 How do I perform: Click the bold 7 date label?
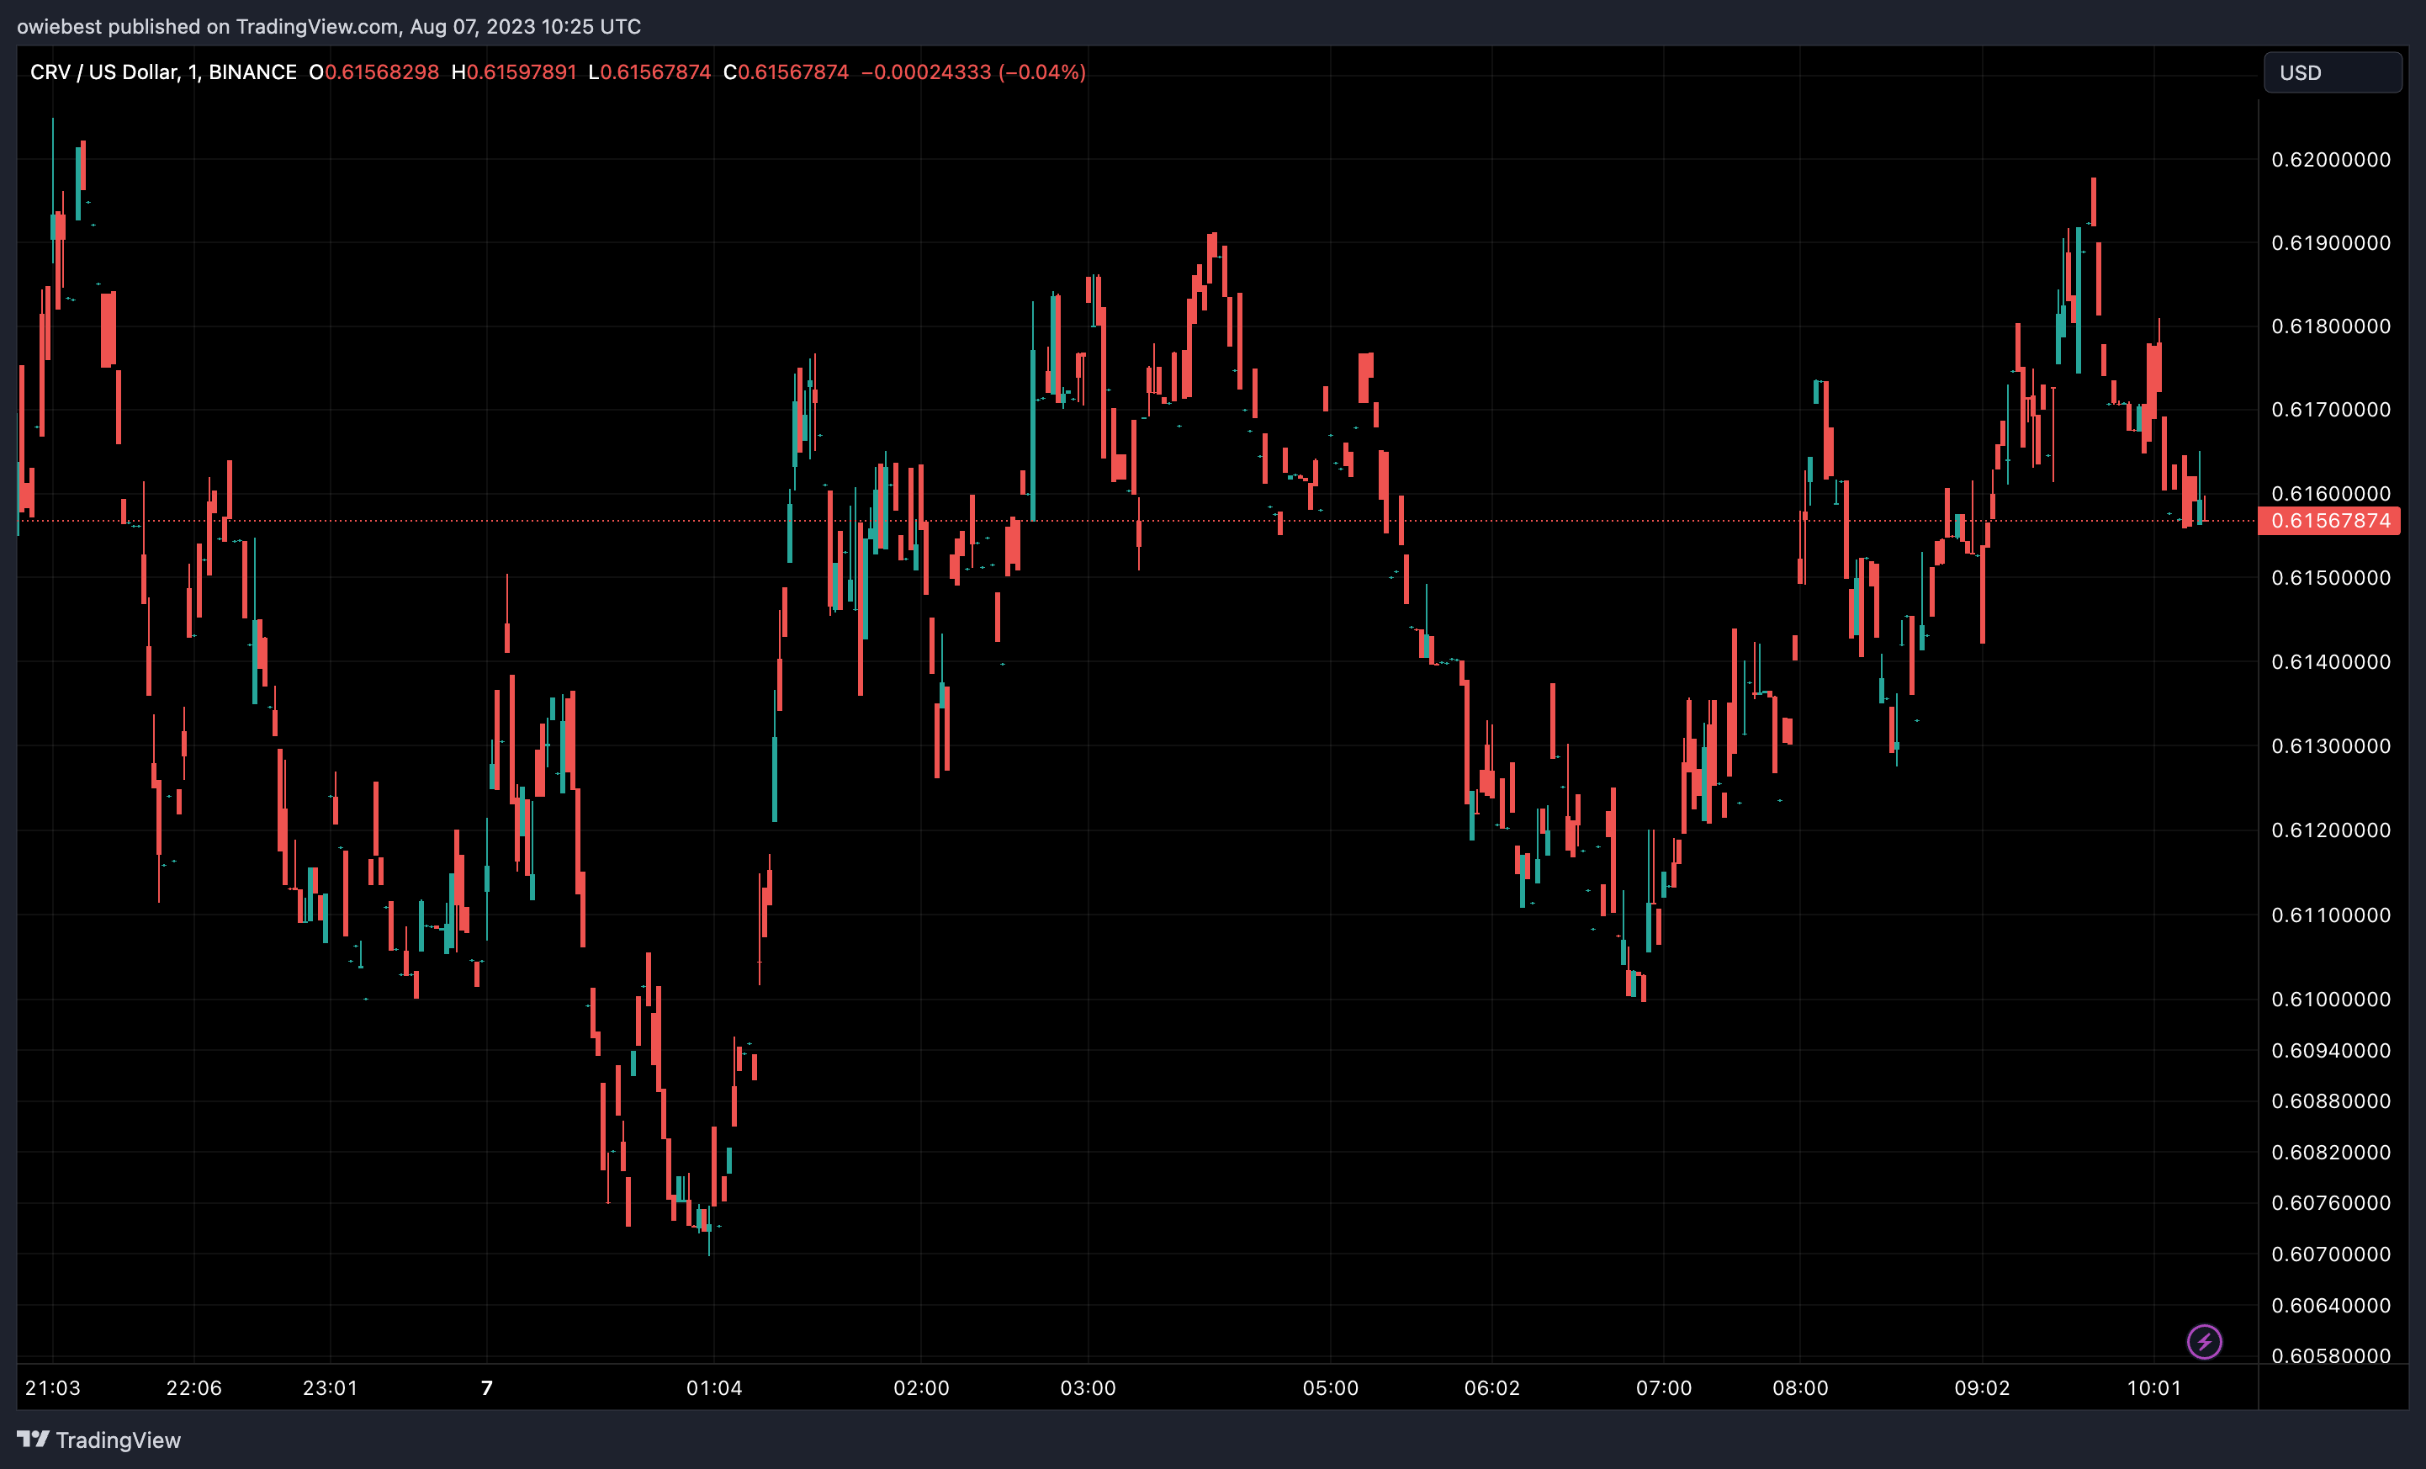point(486,1388)
